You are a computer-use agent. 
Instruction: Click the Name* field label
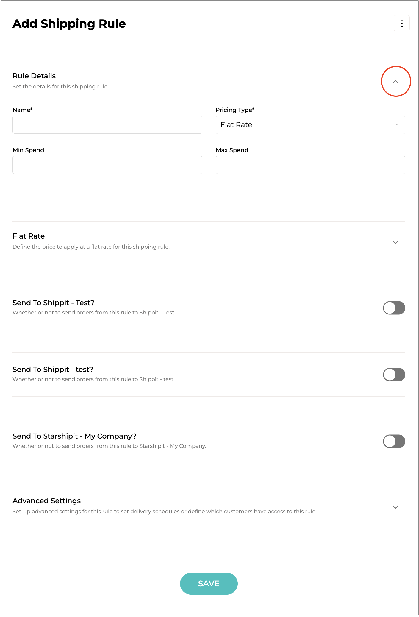tap(23, 110)
